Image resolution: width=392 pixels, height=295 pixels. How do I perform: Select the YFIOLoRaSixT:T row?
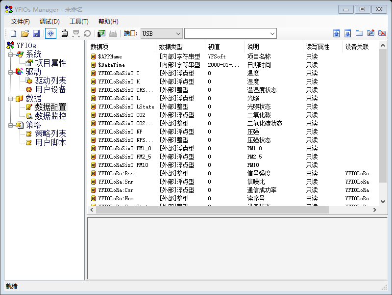[233, 73]
